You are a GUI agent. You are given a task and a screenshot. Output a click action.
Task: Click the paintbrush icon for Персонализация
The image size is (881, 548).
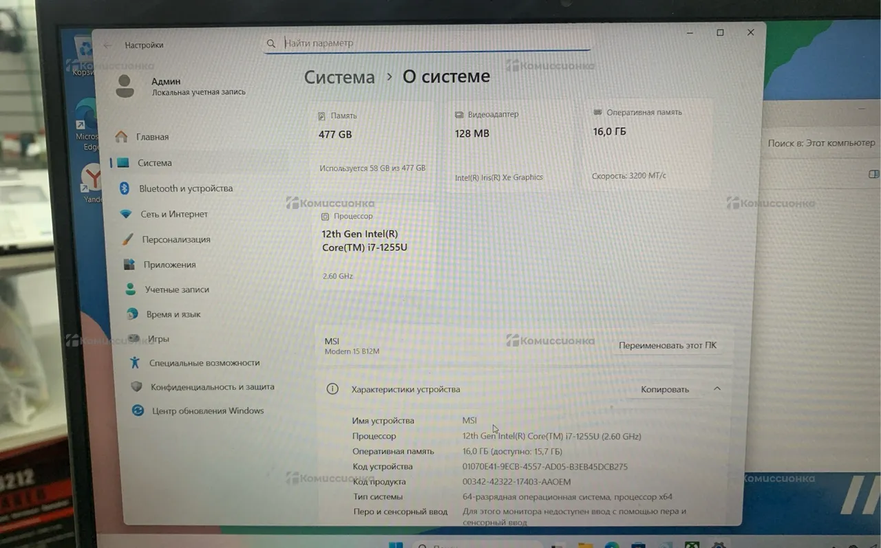tap(127, 239)
